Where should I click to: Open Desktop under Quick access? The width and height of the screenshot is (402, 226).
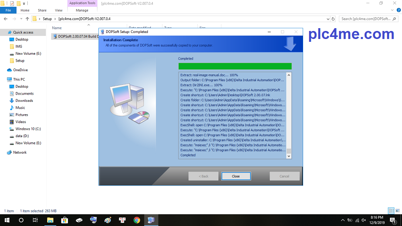coord(22,39)
